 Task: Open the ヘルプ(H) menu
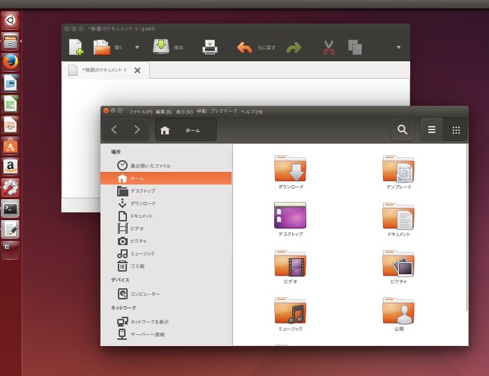coord(251,111)
